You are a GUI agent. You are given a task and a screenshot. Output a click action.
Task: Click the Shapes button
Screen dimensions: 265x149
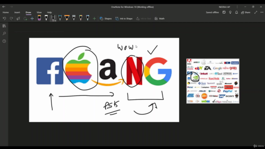point(106,19)
